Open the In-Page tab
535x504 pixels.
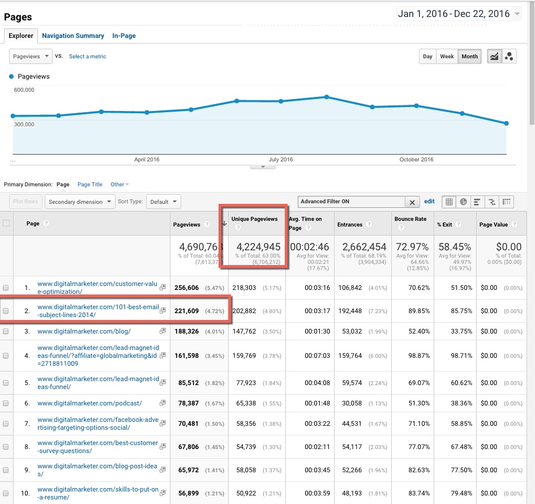[x=124, y=36]
